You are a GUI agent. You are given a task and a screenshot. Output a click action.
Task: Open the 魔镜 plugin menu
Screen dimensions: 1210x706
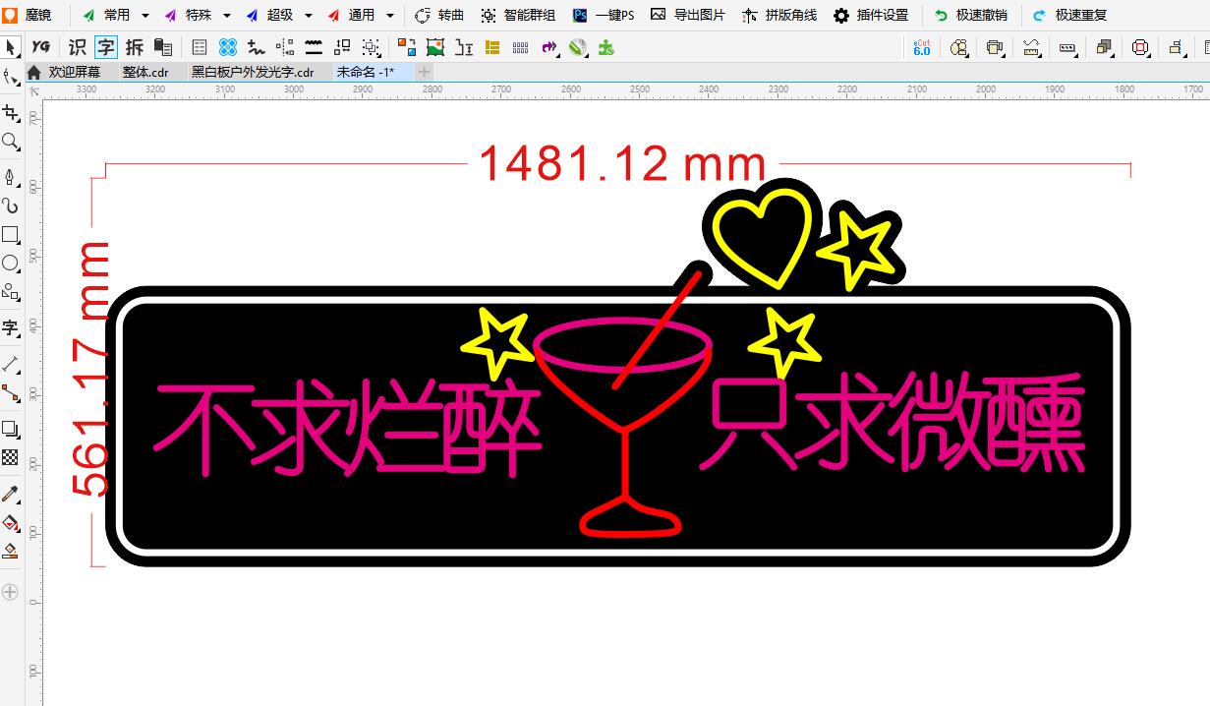[28, 15]
